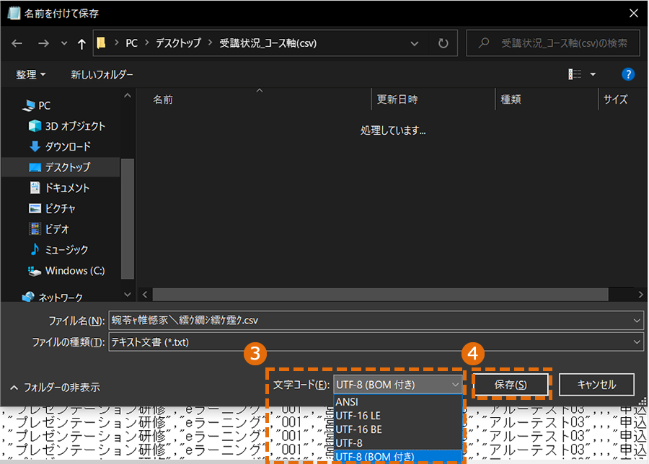Click the PC computer icon
This screenshot has width=649, height=464.
point(29,106)
